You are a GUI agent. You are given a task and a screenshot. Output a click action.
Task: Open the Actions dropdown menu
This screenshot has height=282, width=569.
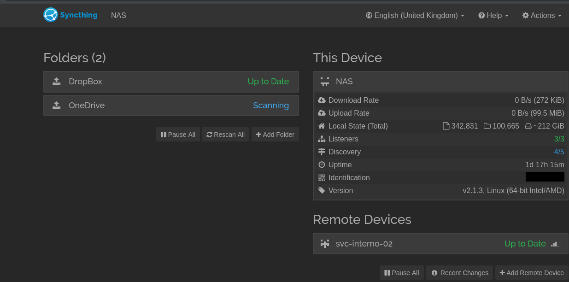[x=542, y=15]
